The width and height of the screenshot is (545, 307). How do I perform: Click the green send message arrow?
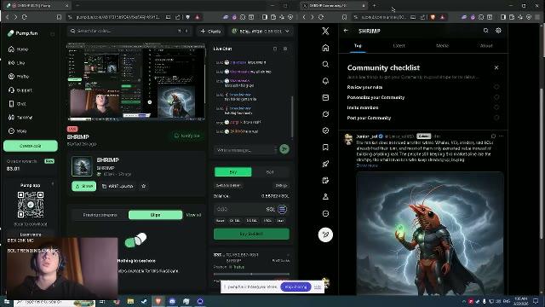(x=284, y=149)
